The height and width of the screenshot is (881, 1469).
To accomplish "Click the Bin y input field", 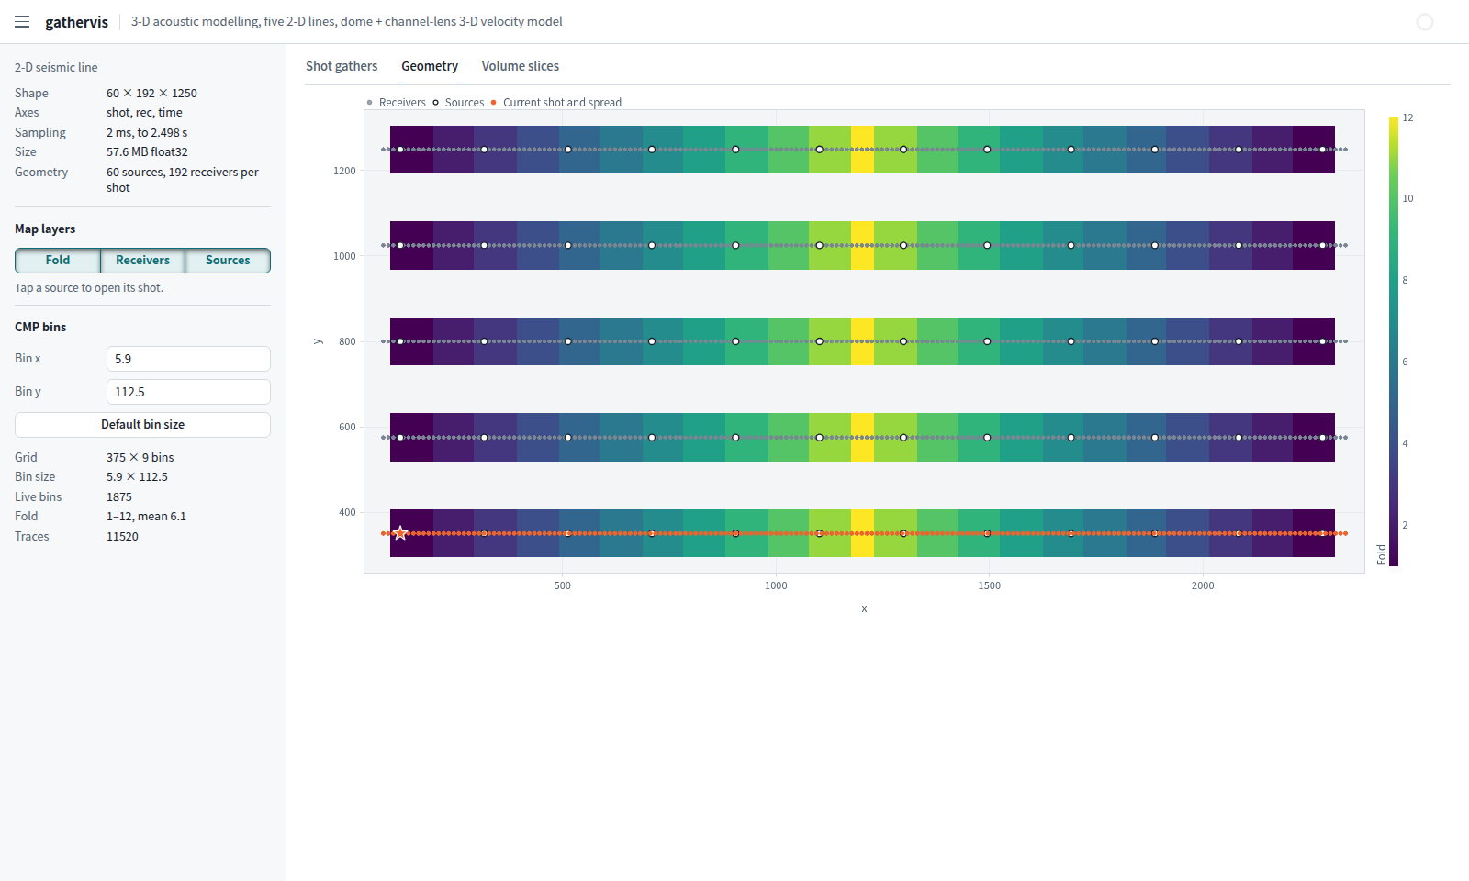I will coord(188,392).
